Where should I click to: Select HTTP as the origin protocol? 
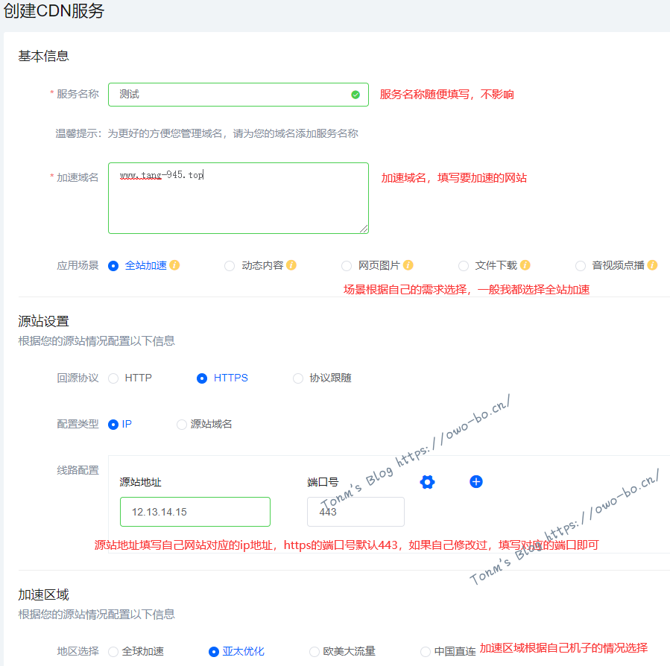coord(114,378)
